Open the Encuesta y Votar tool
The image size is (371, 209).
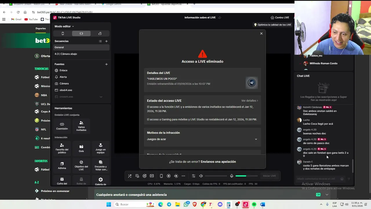[x=101, y=165]
